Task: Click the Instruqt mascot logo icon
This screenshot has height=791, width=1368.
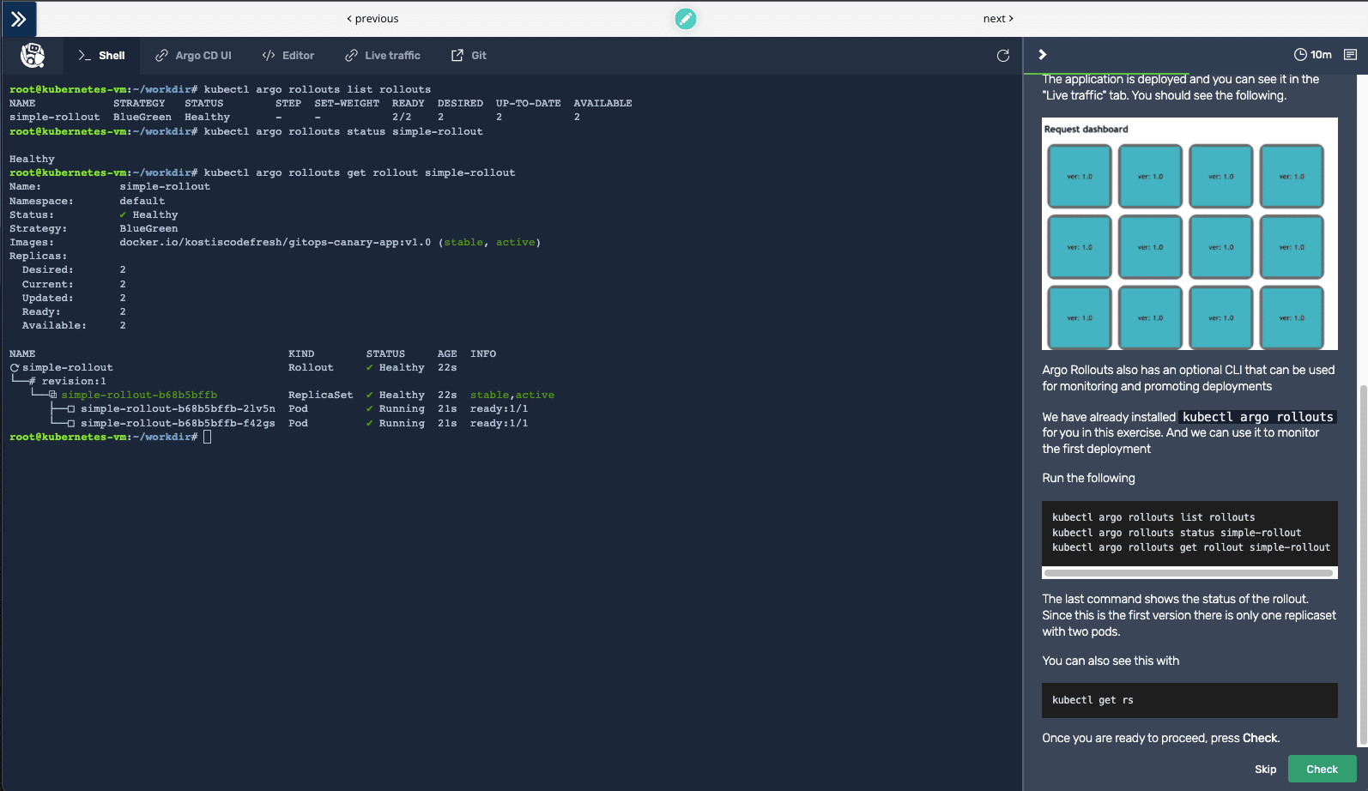Action: point(33,56)
